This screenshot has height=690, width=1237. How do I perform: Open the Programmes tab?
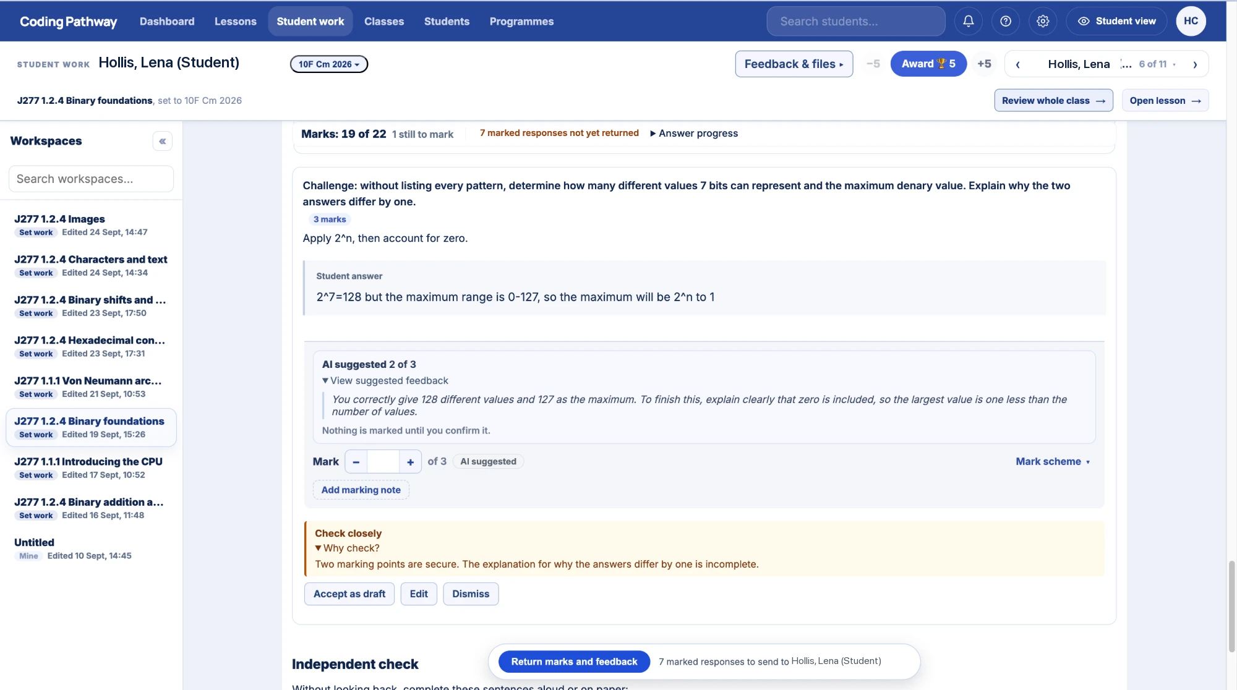tap(521, 21)
